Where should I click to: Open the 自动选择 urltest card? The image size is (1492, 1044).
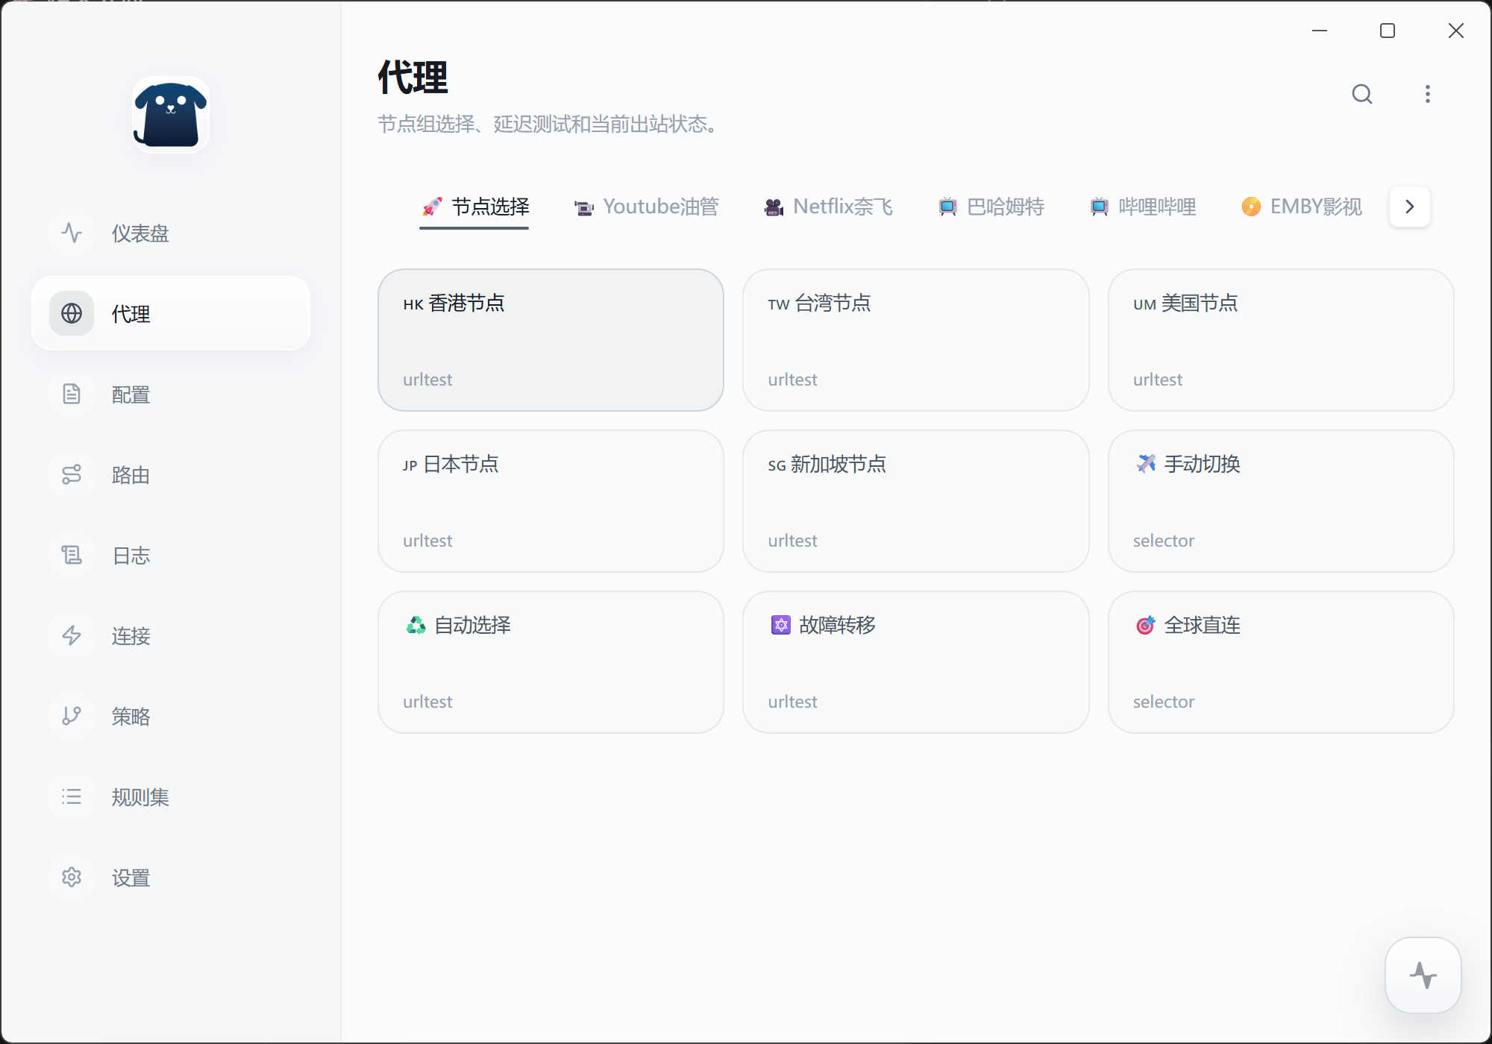click(x=551, y=662)
